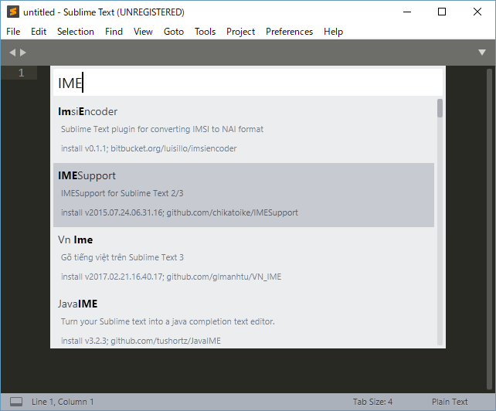The width and height of the screenshot is (496, 411).
Task: Click description 'IMESupport for Sublime Text 2/3'
Action: pos(122,193)
